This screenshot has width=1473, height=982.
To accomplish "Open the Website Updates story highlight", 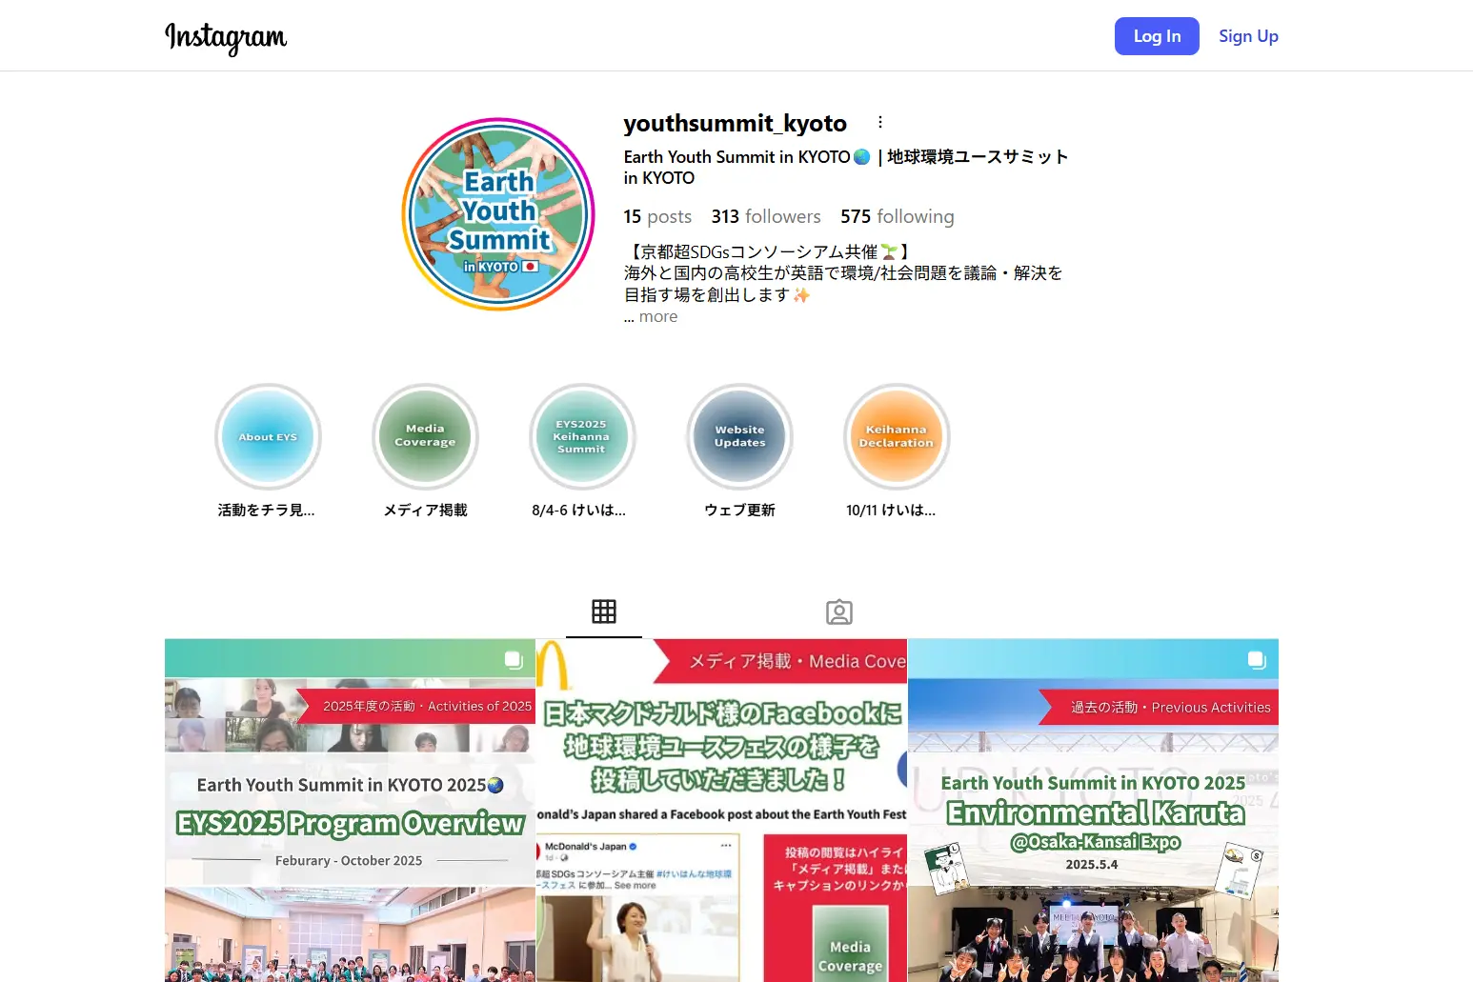I will (x=739, y=437).
